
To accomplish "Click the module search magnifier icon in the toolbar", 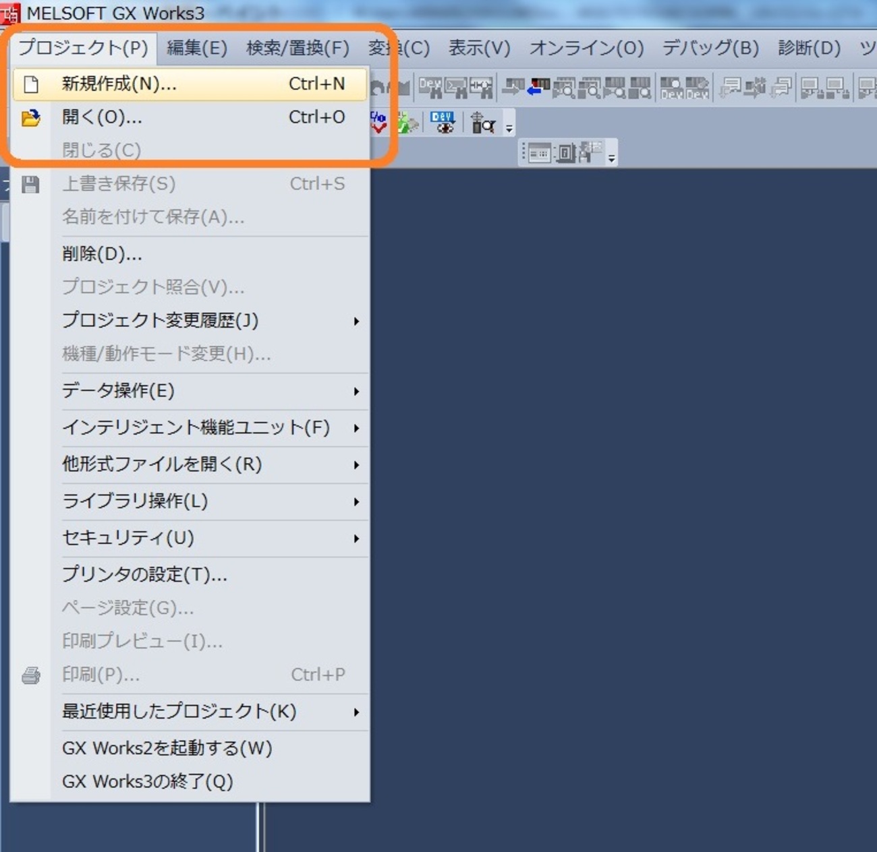I will coord(483,123).
